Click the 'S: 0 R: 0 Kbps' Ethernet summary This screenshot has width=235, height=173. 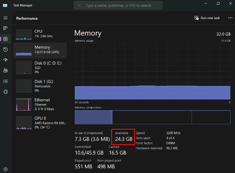coord(44,109)
